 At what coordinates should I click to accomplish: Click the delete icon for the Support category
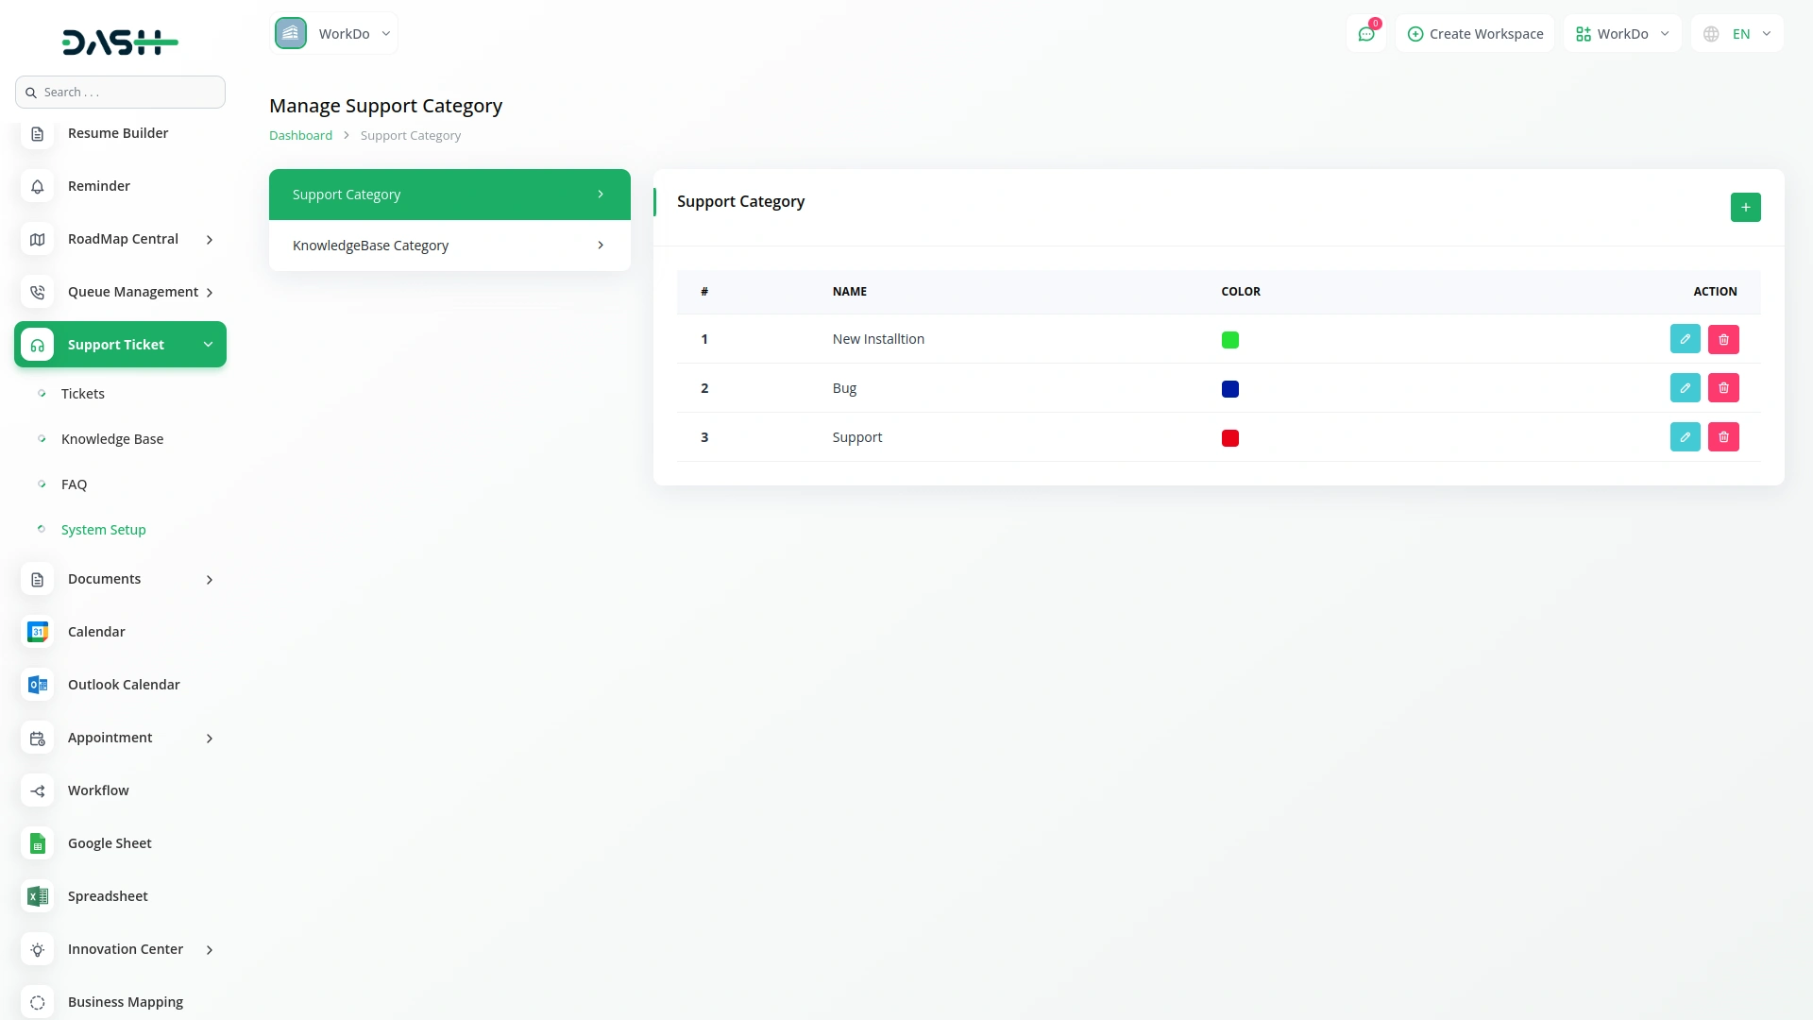(1723, 437)
